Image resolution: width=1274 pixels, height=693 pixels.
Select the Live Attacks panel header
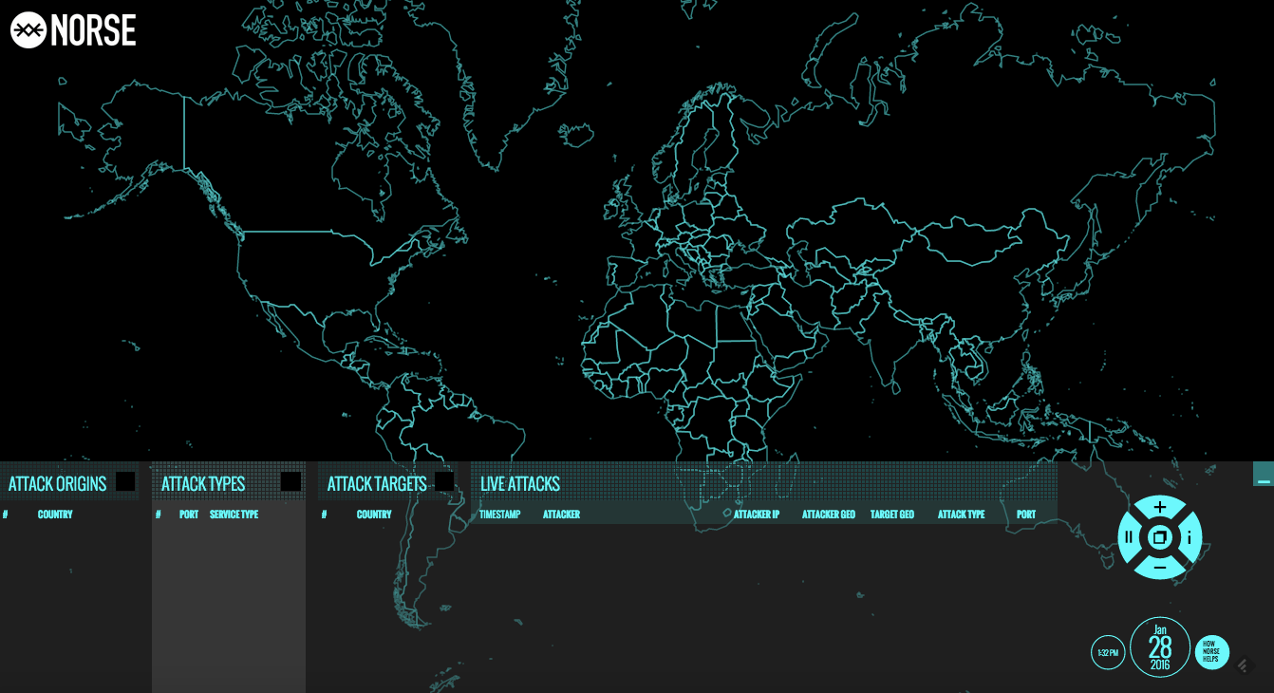(520, 484)
